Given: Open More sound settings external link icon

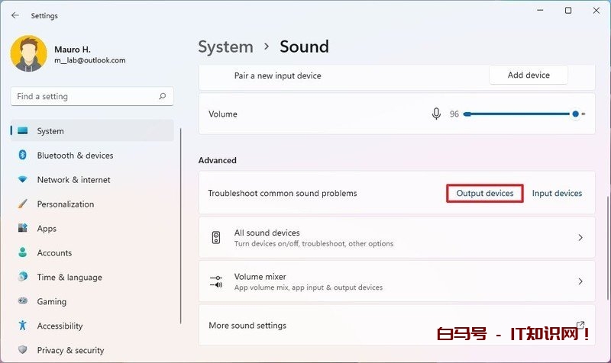Looking at the screenshot, I should coord(580,325).
